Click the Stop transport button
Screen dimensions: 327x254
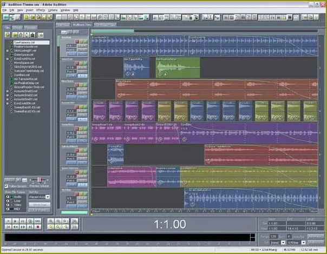pyautogui.click(x=8, y=221)
